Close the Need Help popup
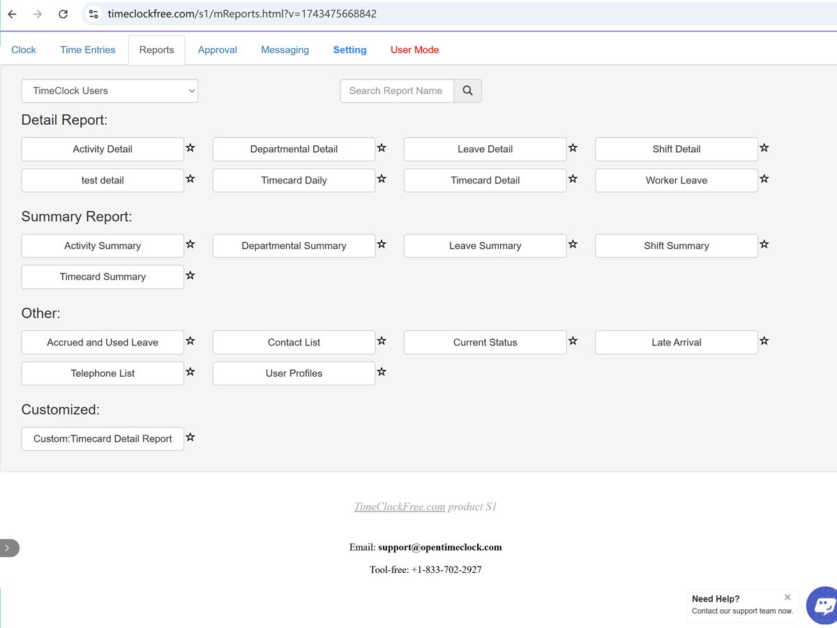This screenshot has width=837, height=628. pyautogui.click(x=787, y=597)
